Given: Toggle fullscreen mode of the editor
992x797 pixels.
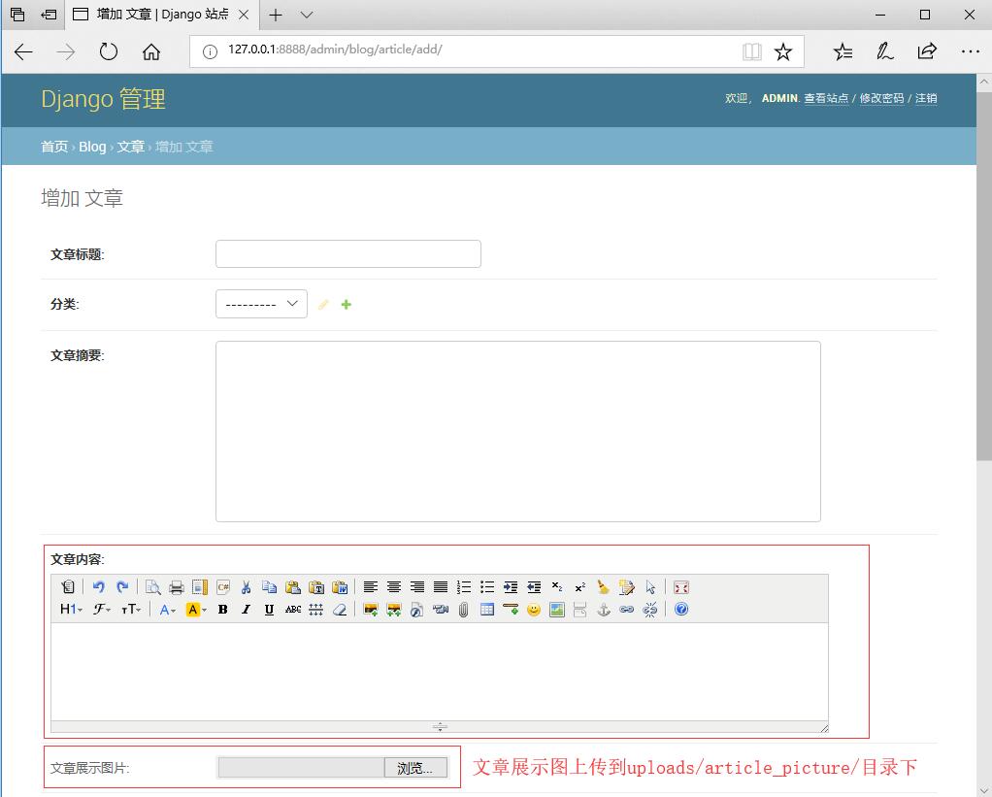Looking at the screenshot, I should click(x=680, y=587).
